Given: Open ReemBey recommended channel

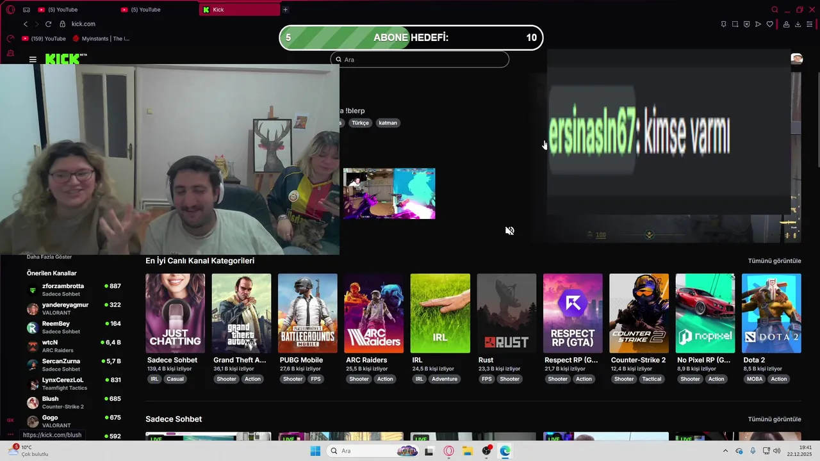Looking at the screenshot, I should click(x=74, y=327).
